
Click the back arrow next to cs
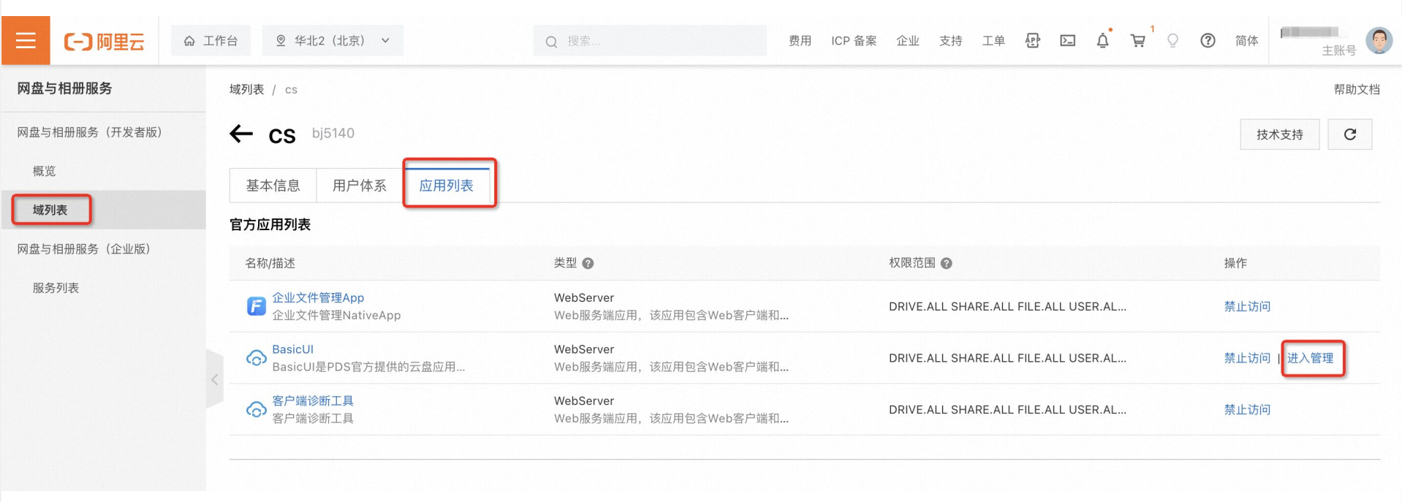[241, 134]
